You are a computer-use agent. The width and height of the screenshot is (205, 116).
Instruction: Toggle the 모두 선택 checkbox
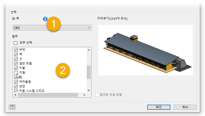coord(16,43)
